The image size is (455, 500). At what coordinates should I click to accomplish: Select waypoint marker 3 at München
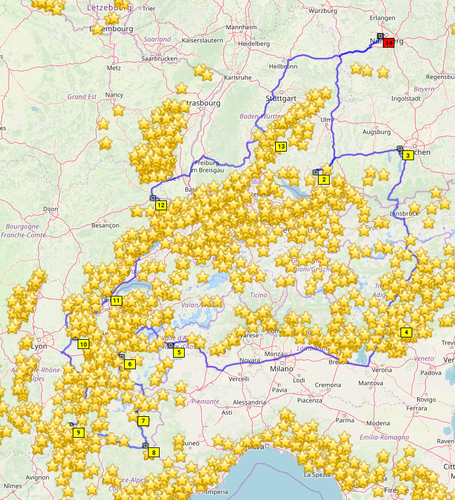409,155
